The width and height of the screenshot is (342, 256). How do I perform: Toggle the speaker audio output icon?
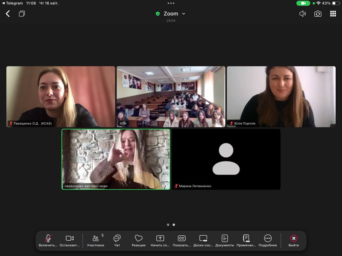point(302,14)
